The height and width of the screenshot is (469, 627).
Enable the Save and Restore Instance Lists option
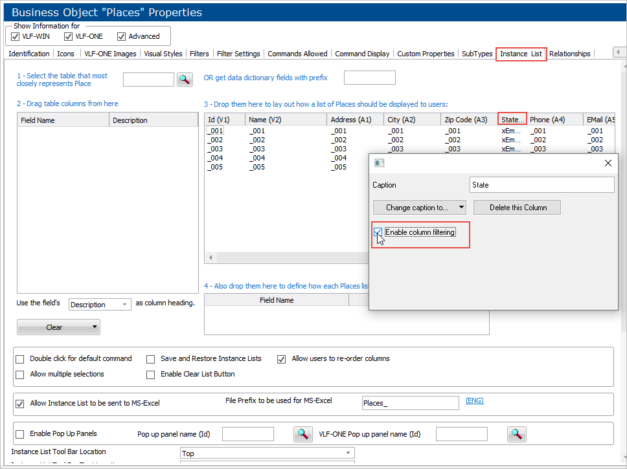150,358
